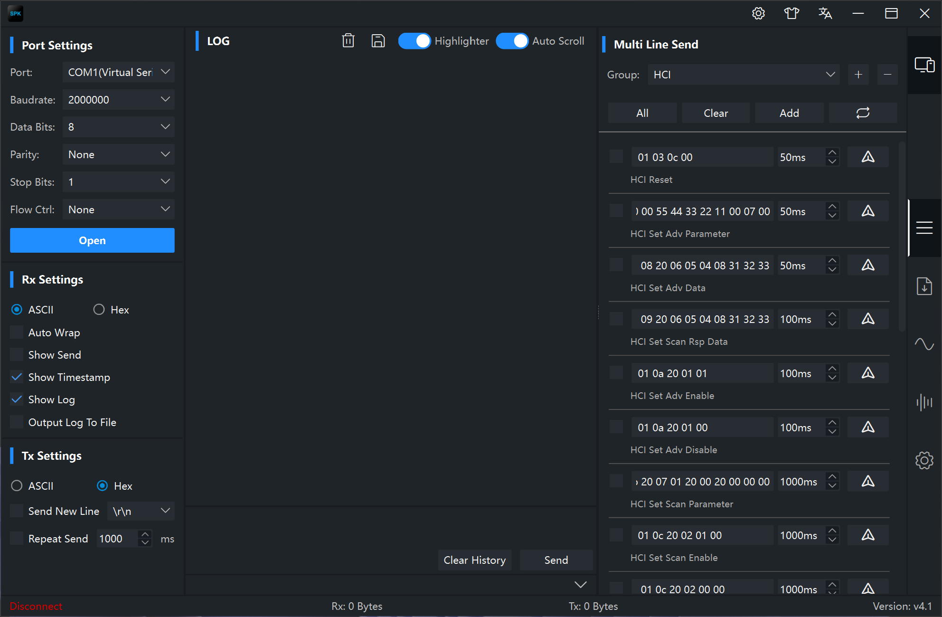942x617 pixels.
Task: Send the HCI Set Adv Data line
Action: pyautogui.click(x=868, y=265)
